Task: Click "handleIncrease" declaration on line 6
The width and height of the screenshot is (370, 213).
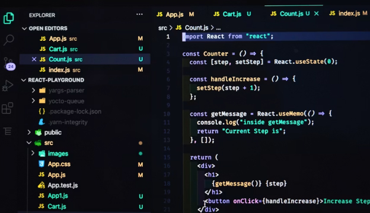Action: pyautogui.click(x=235, y=79)
